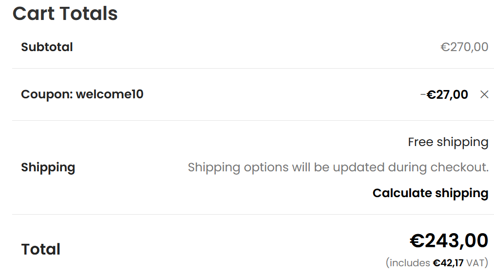Click the -€27,00 discount amount
This screenshot has width=494, height=275.
pos(446,94)
